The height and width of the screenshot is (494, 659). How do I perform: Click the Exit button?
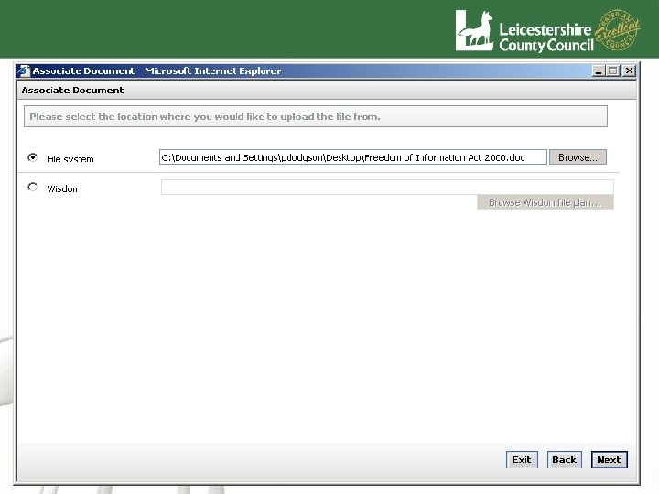522,459
